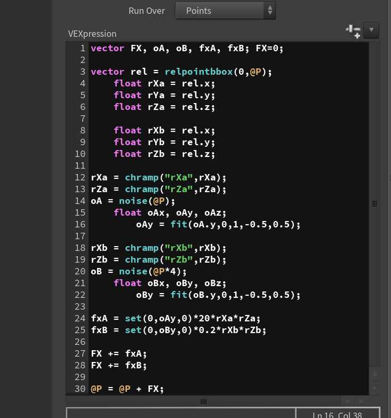
Task: Click the line 'float rZa = rel.z;'
Action: coord(164,107)
